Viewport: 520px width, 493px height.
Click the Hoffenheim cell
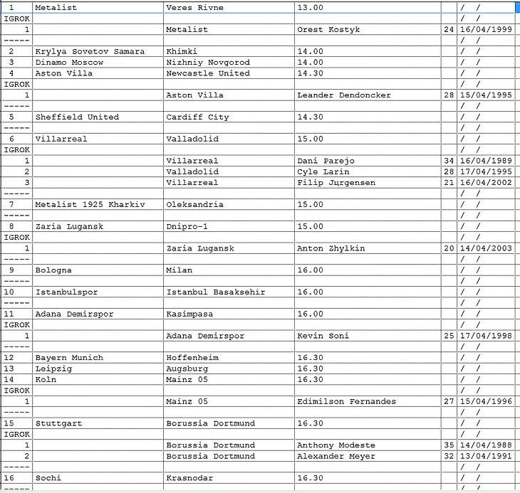click(x=229, y=357)
